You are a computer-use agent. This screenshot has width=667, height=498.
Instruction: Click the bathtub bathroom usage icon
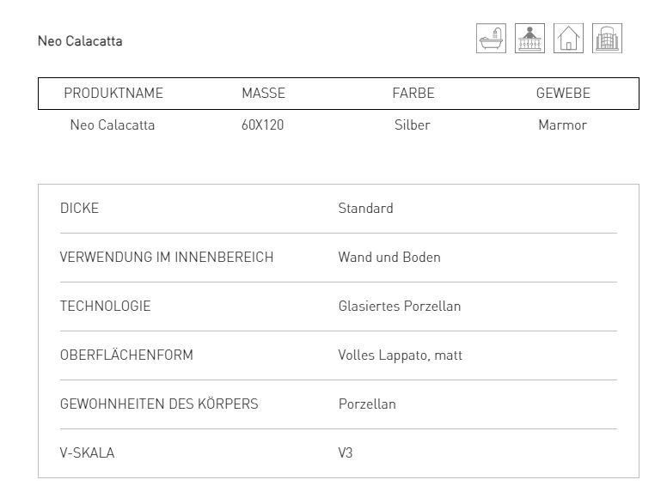(x=491, y=39)
